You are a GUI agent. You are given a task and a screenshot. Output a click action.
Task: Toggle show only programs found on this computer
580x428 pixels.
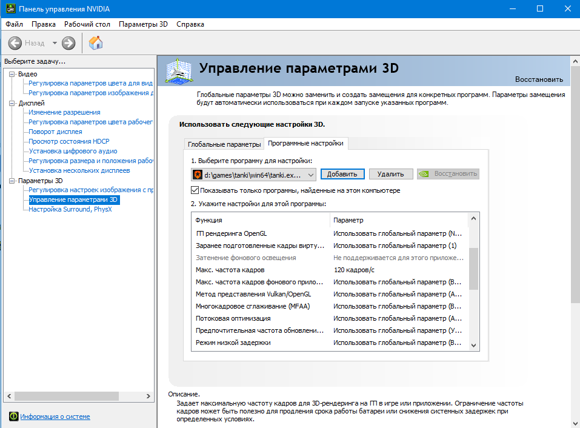tap(195, 190)
